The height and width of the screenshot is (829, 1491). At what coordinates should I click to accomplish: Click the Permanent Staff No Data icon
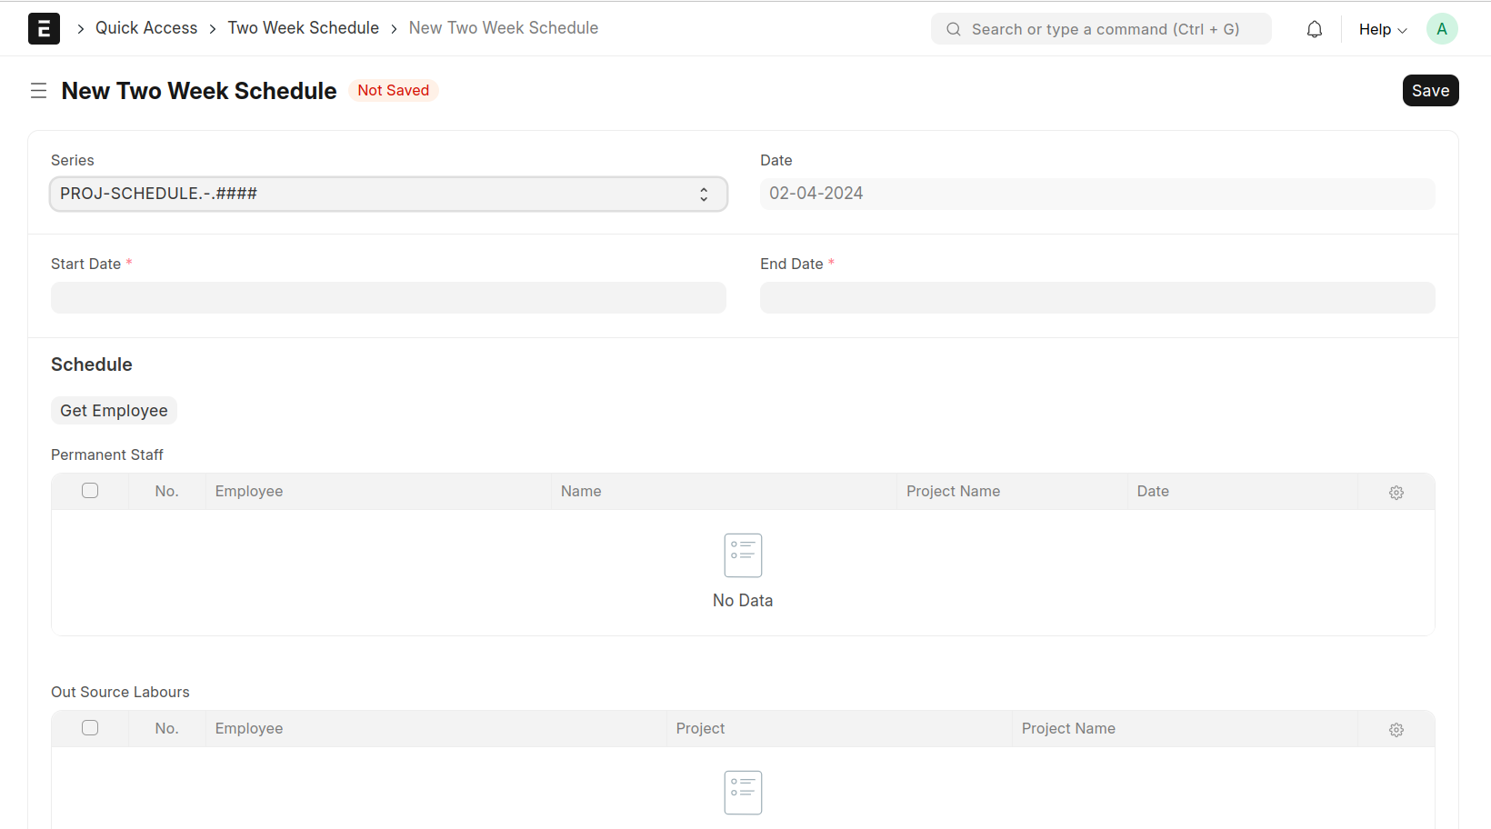(742, 554)
